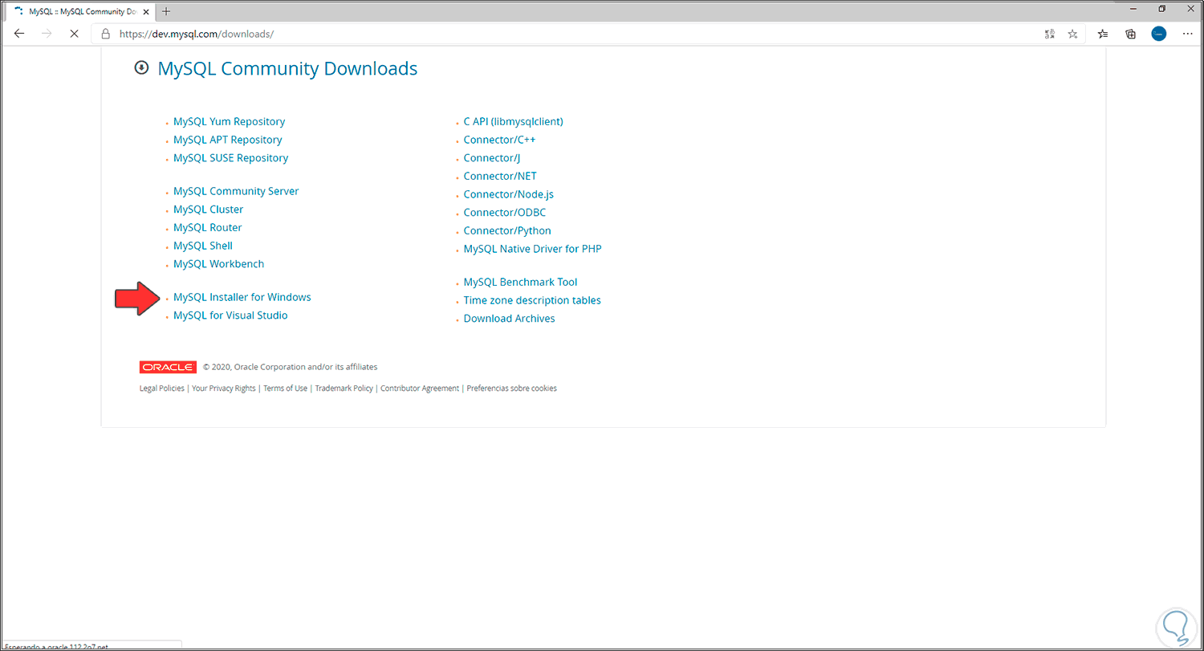Open the Legal Policies footer link
Viewport: 1204px width, 651px height.
(161, 389)
